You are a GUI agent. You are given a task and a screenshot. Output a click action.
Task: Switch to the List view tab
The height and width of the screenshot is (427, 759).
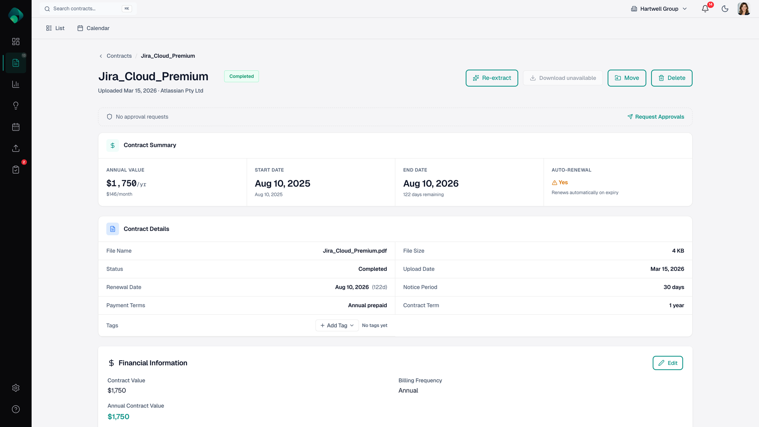pyautogui.click(x=55, y=28)
